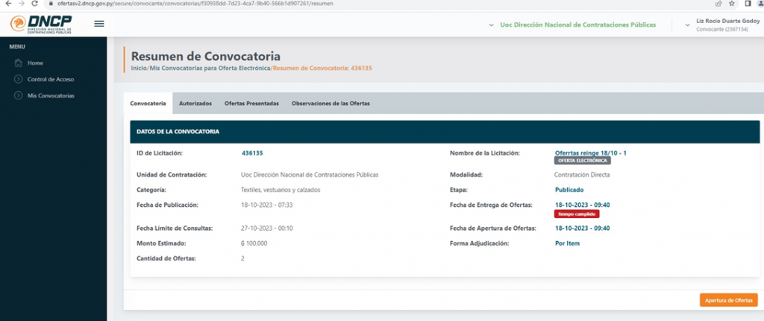The image size is (764, 321).
Task: Follow the Inicio breadcrumb link
Action: [x=139, y=69]
